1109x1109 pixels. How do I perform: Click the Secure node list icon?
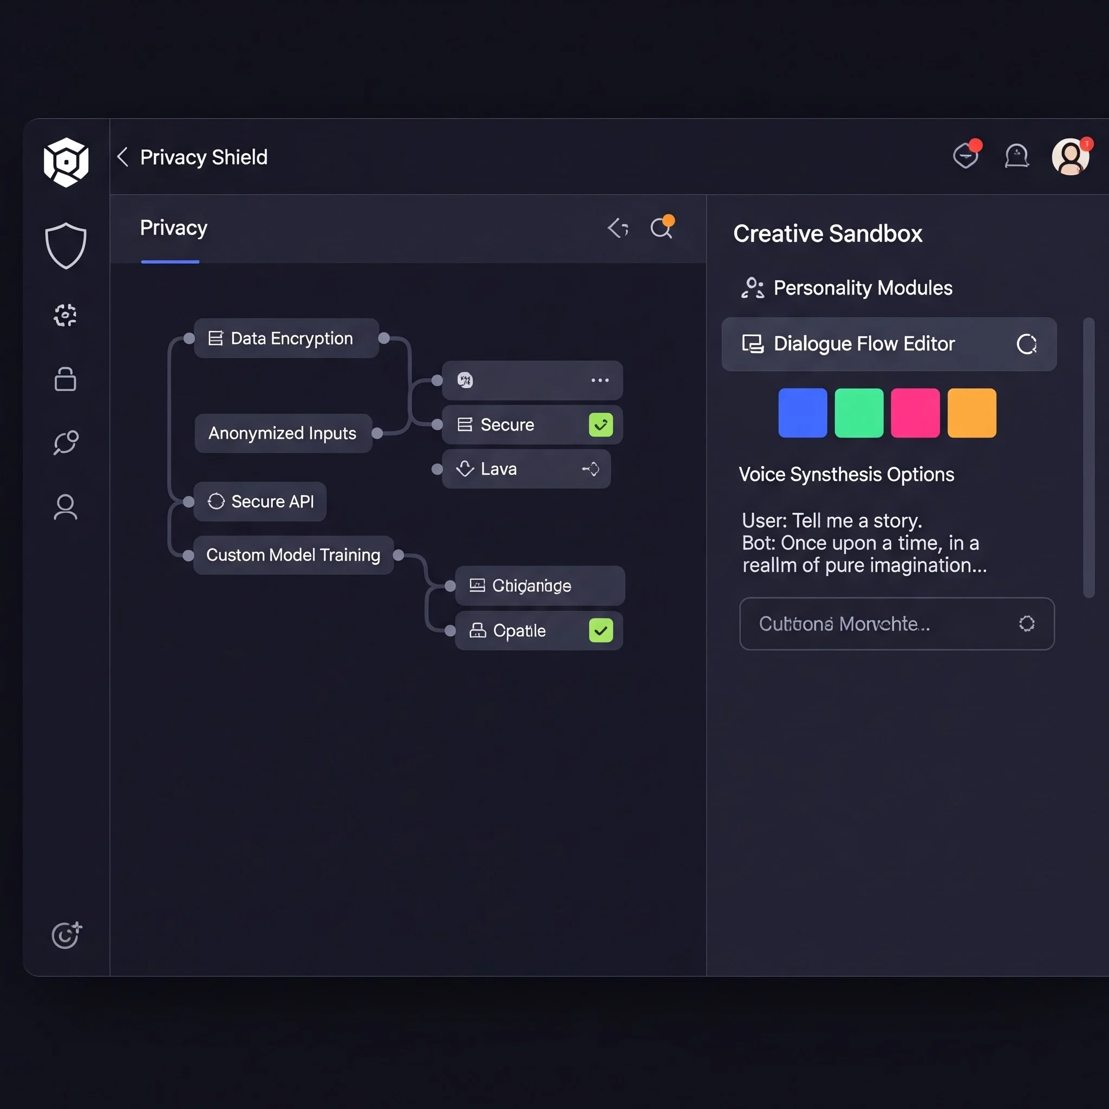tap(465, 424)
